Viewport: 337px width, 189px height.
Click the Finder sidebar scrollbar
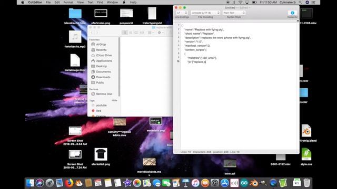click(x=120, y=67)
